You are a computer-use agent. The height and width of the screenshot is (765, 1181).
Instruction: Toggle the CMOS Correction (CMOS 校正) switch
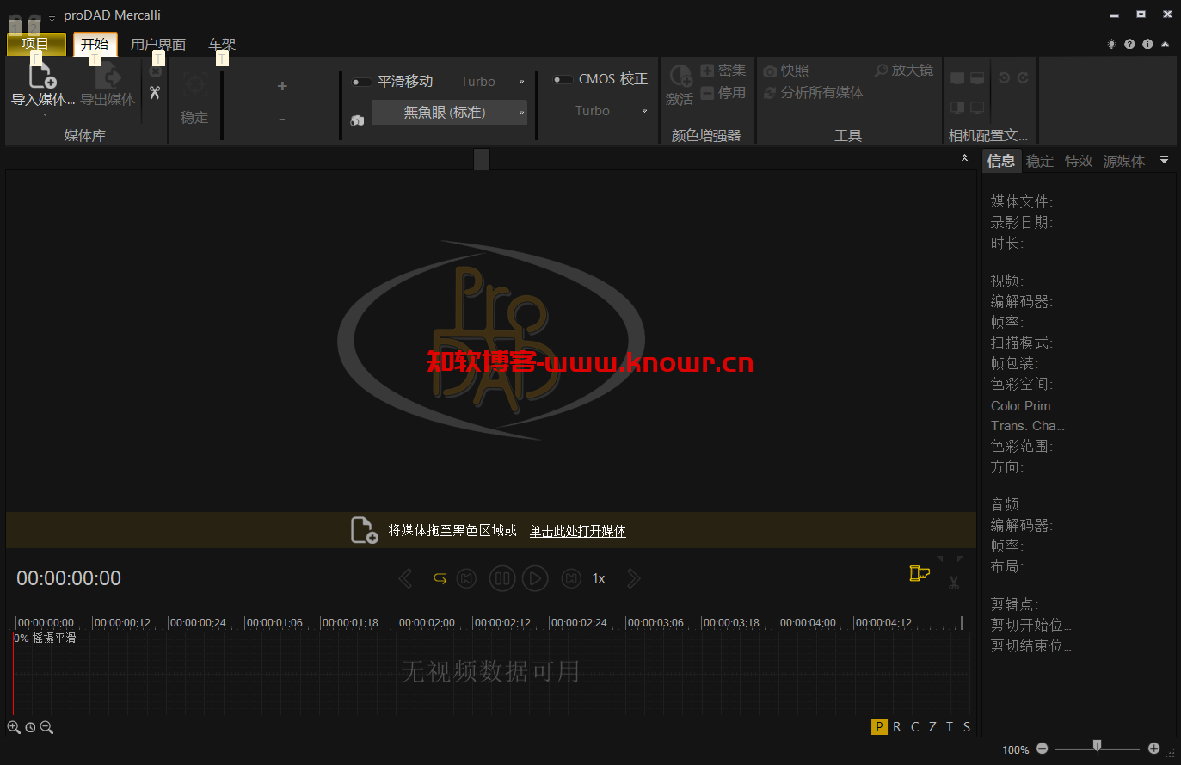pos(563,79)
